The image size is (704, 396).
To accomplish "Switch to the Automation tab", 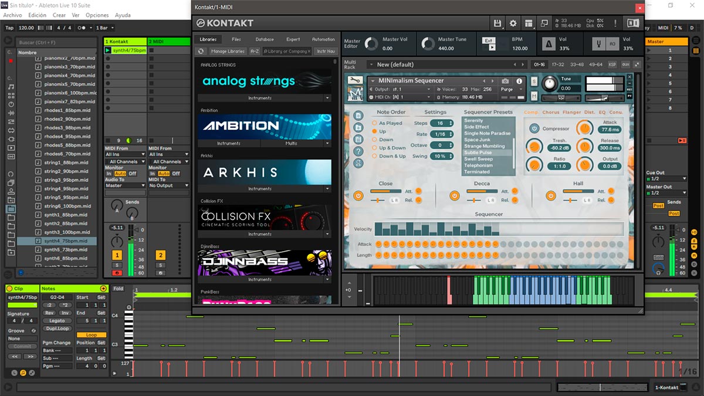I will [x=323, y=39].
